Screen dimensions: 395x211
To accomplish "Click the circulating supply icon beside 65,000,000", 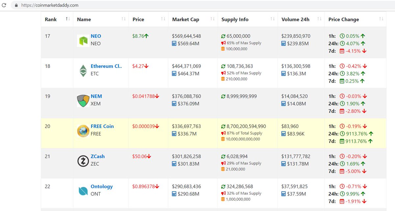I will (x=224, y=36).
